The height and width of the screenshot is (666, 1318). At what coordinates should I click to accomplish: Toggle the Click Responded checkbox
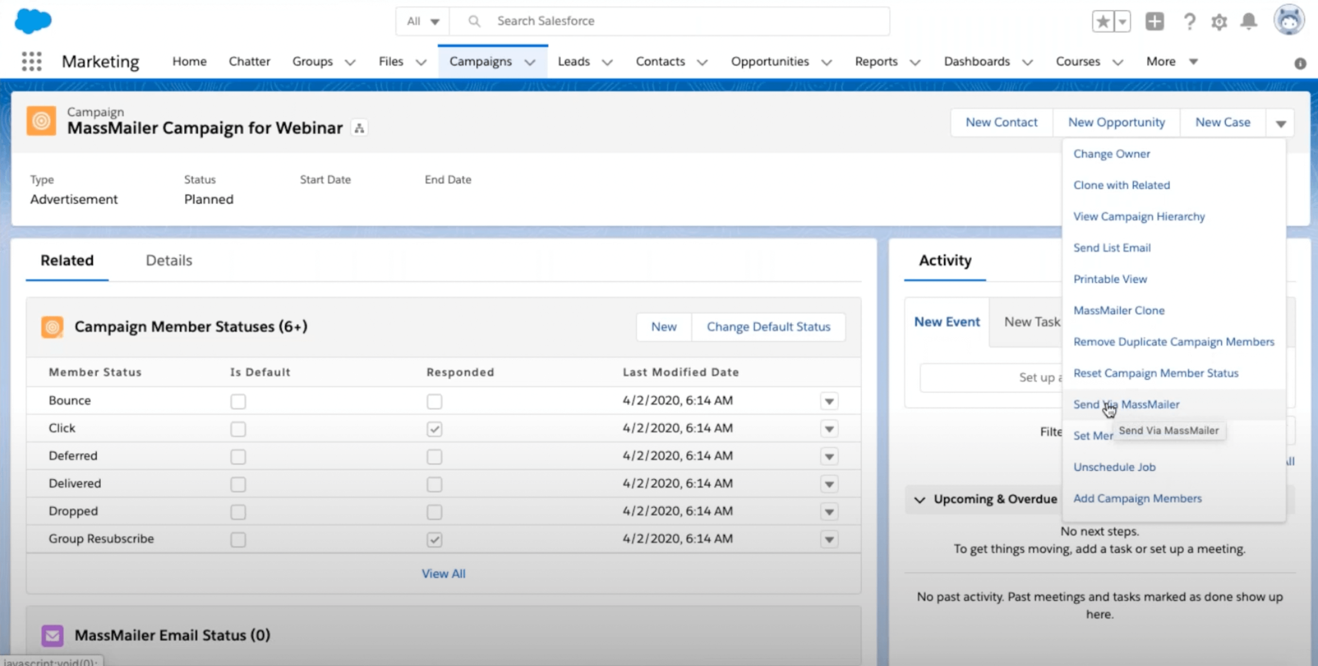coord(434,429)
